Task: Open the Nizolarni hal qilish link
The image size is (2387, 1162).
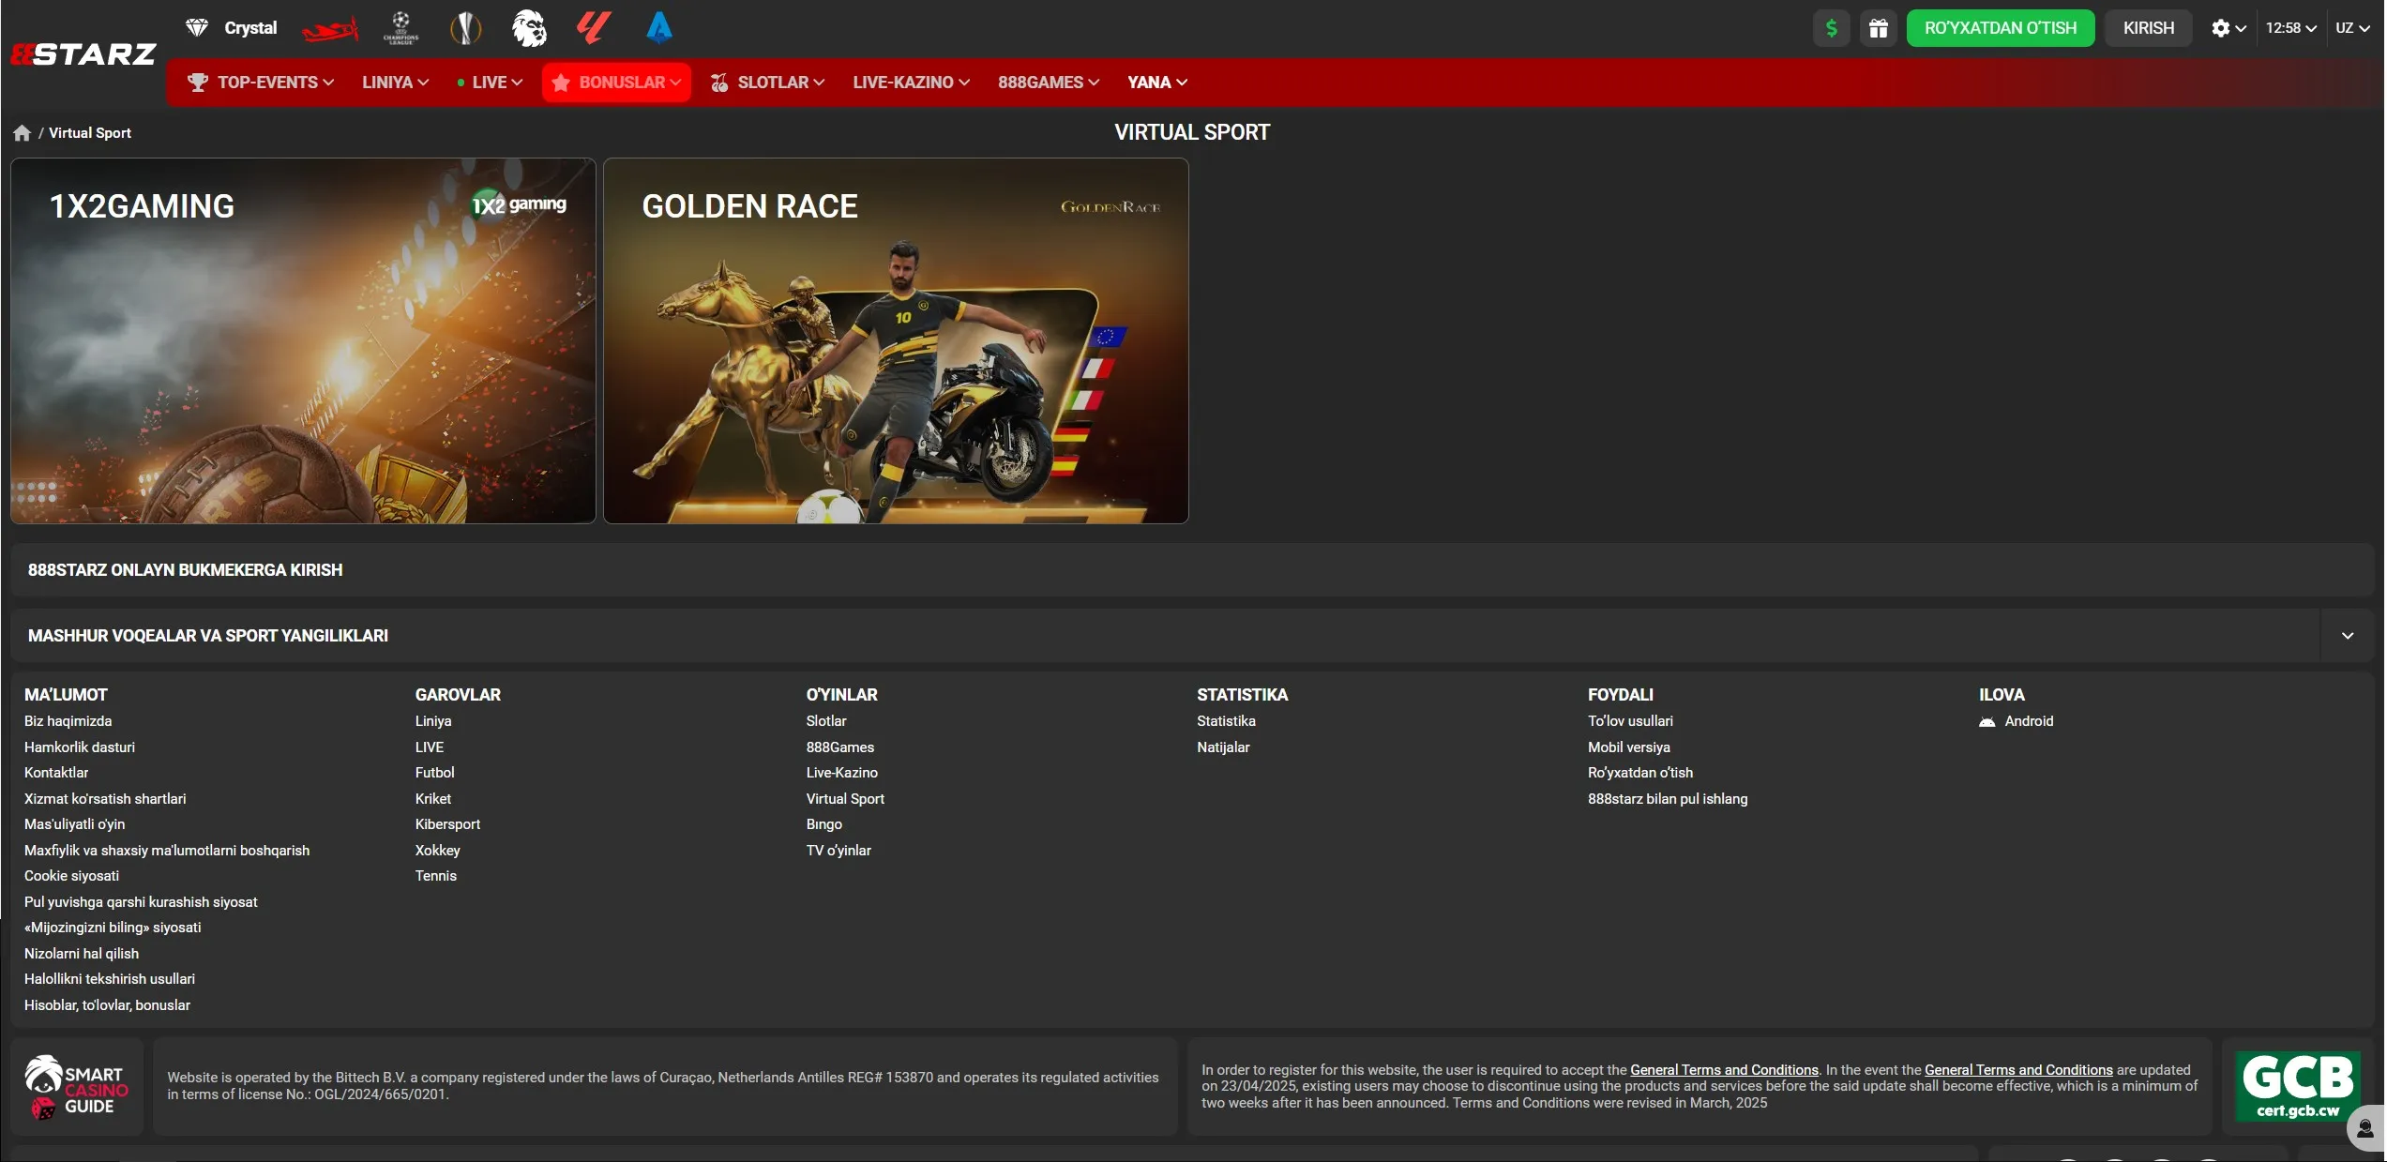Action: pyautogui.click(x=82, y=954)
